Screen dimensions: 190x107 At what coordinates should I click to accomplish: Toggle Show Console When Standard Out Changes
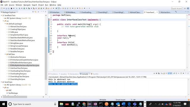coord(169,73)
